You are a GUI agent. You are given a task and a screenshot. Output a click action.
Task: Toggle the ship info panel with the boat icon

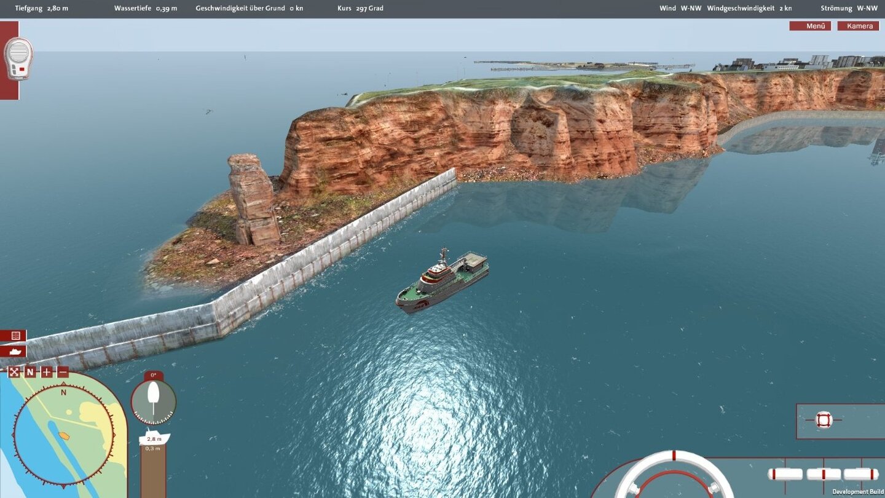(15, 351)
